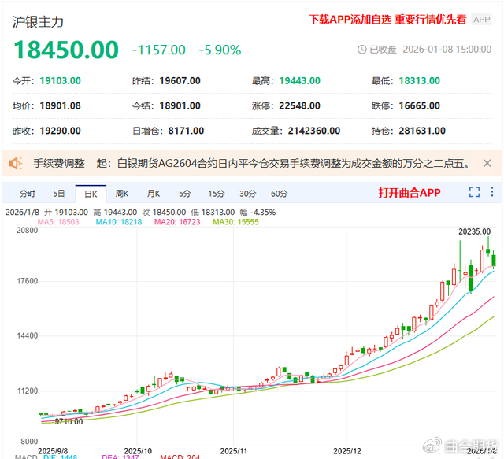Click the 2026-01-08 15:00:00 timestamp

pyautogui.click(x=447, y=50)
